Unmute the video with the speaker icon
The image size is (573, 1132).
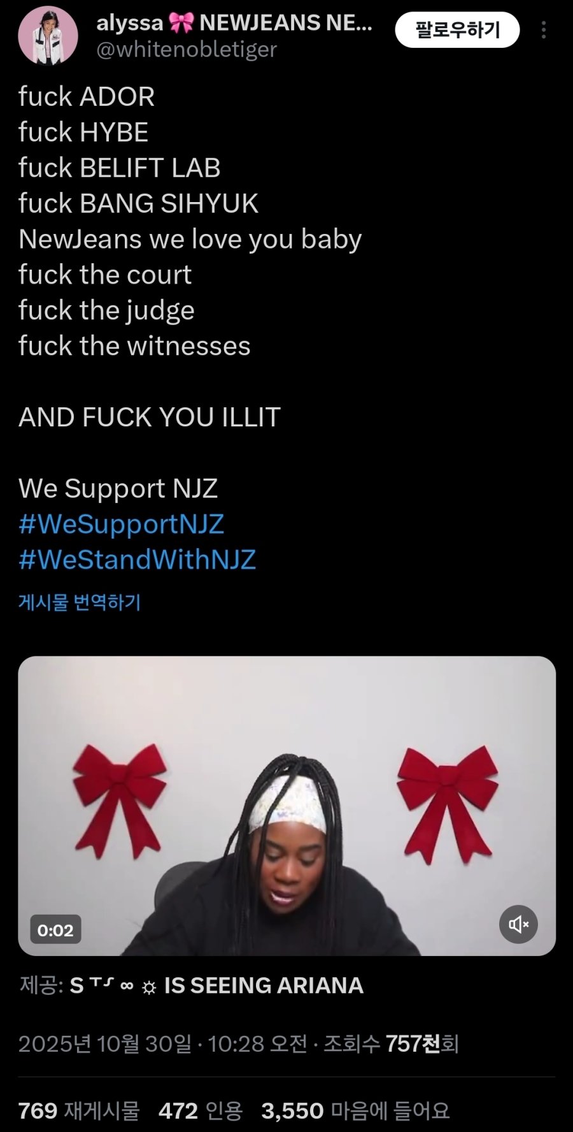tap(518, 924)
